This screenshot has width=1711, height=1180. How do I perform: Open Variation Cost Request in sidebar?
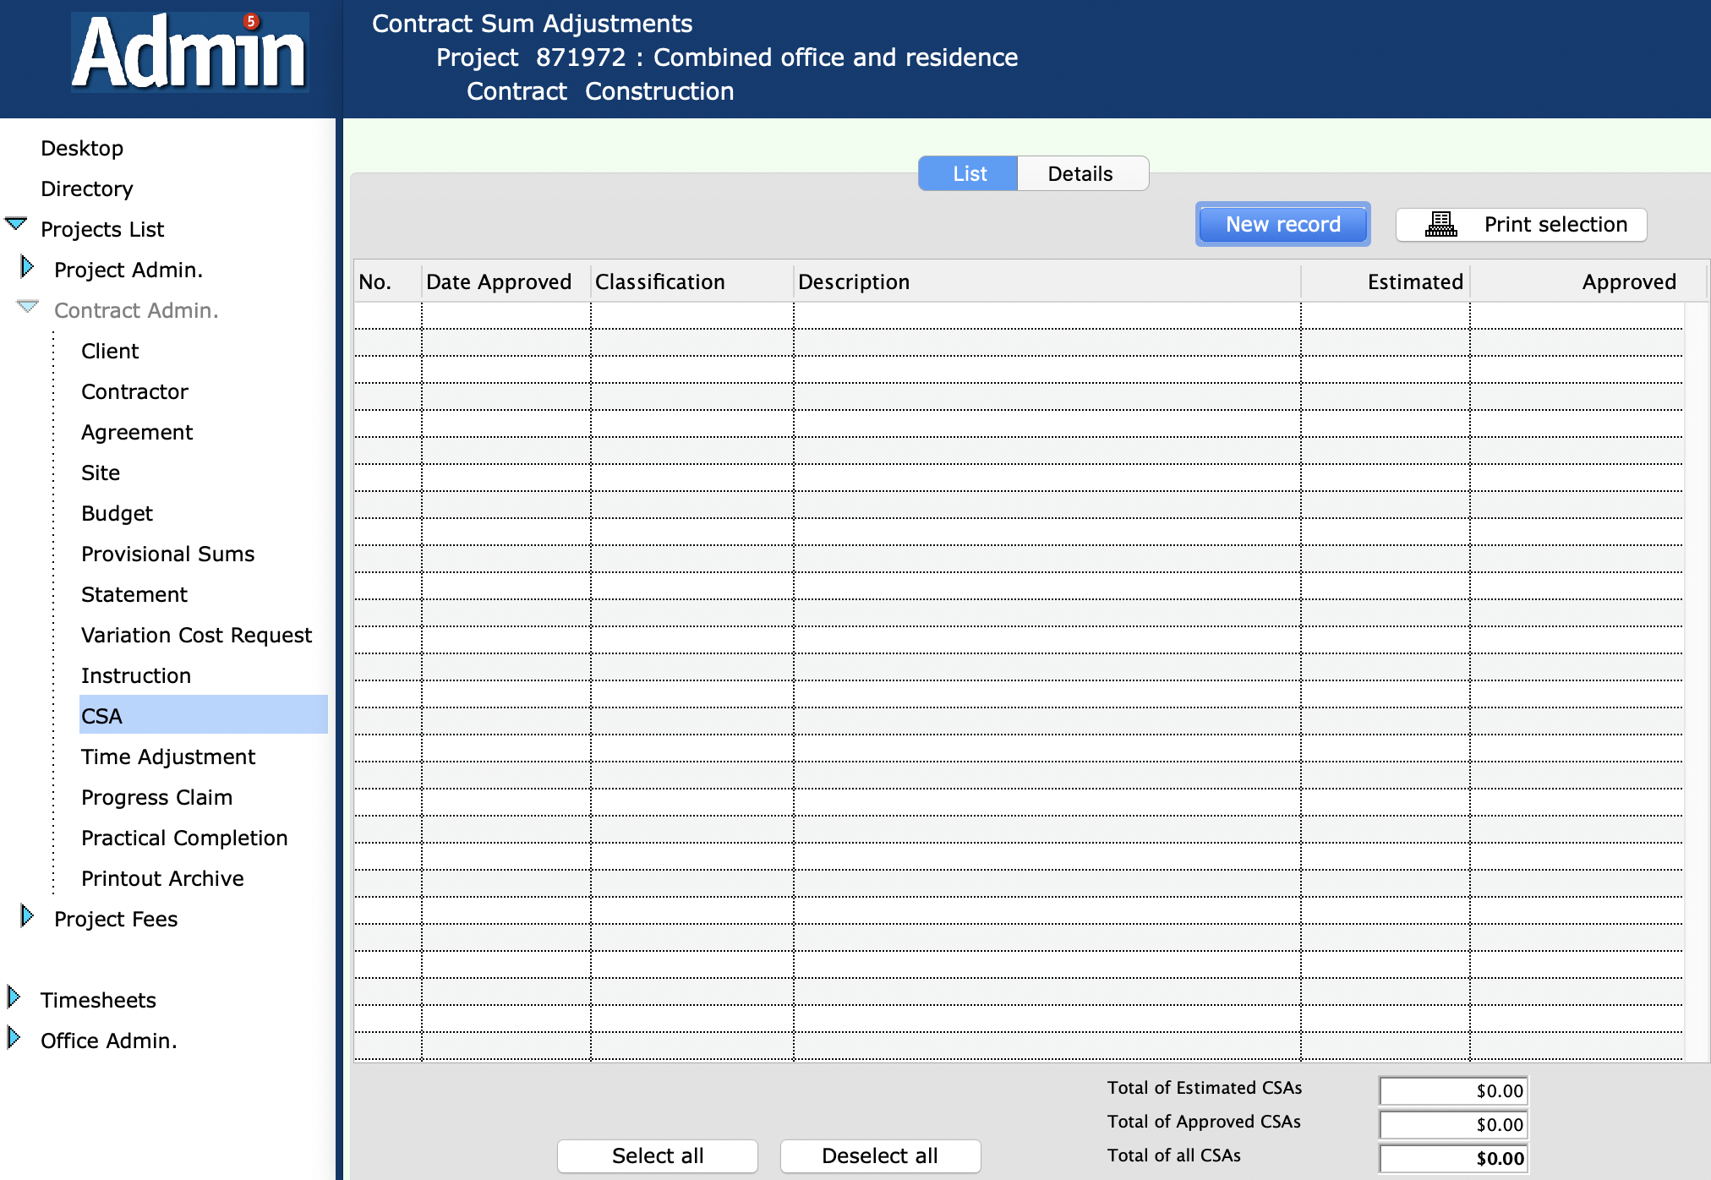click(196, 636)
